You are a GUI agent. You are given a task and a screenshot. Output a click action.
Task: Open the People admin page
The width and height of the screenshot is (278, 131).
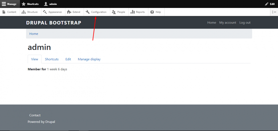point(119,12)
